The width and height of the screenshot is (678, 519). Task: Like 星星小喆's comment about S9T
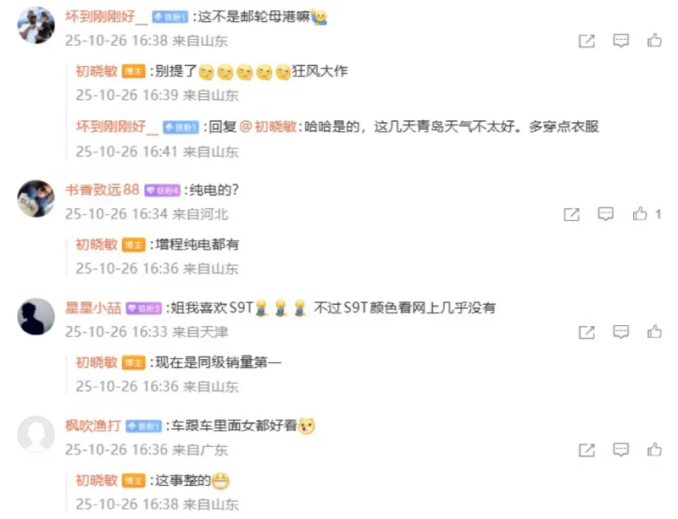[x=654, y=331]
